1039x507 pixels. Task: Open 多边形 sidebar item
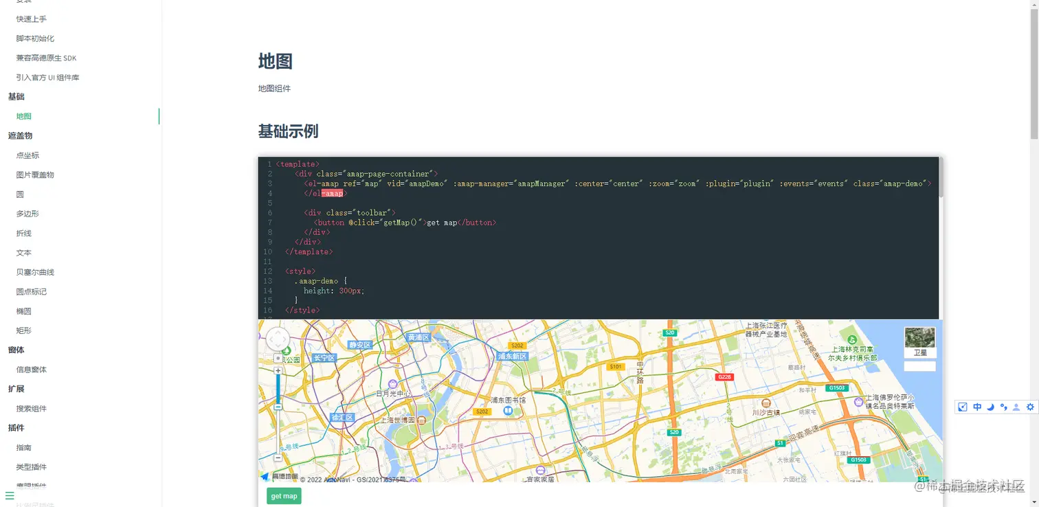[x=27, y=214]
